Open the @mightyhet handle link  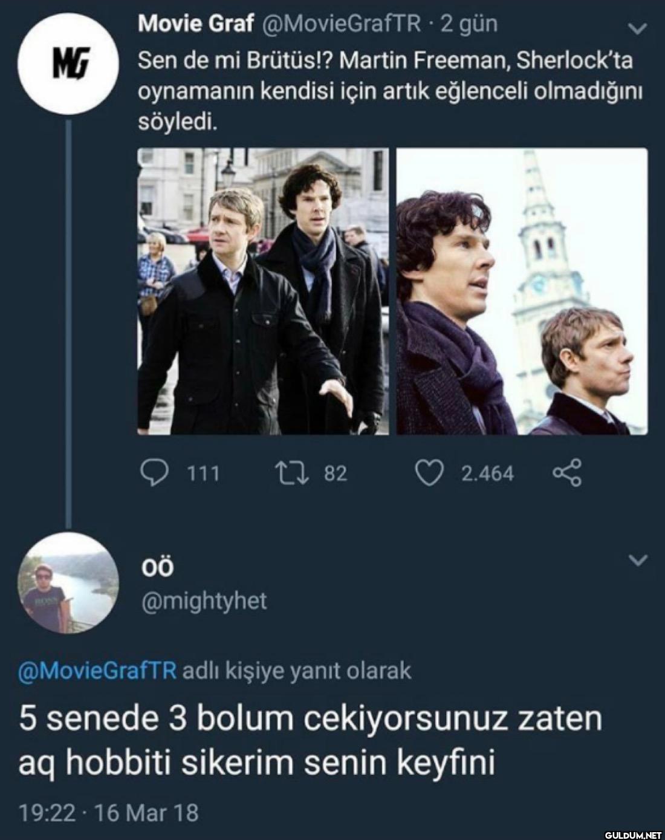tap(203, 601)
